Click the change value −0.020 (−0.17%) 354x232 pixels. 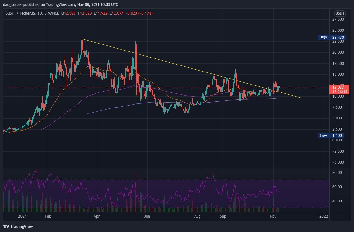(x=139, y=13)
